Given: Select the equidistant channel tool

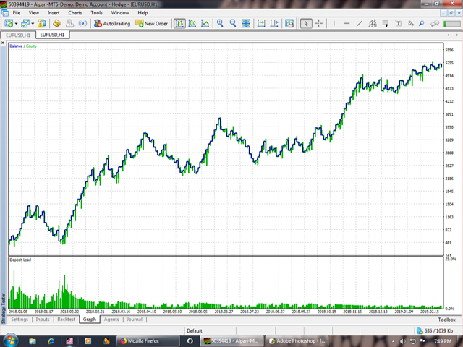Looking at the screenshot, I should (x=373, y=23).
